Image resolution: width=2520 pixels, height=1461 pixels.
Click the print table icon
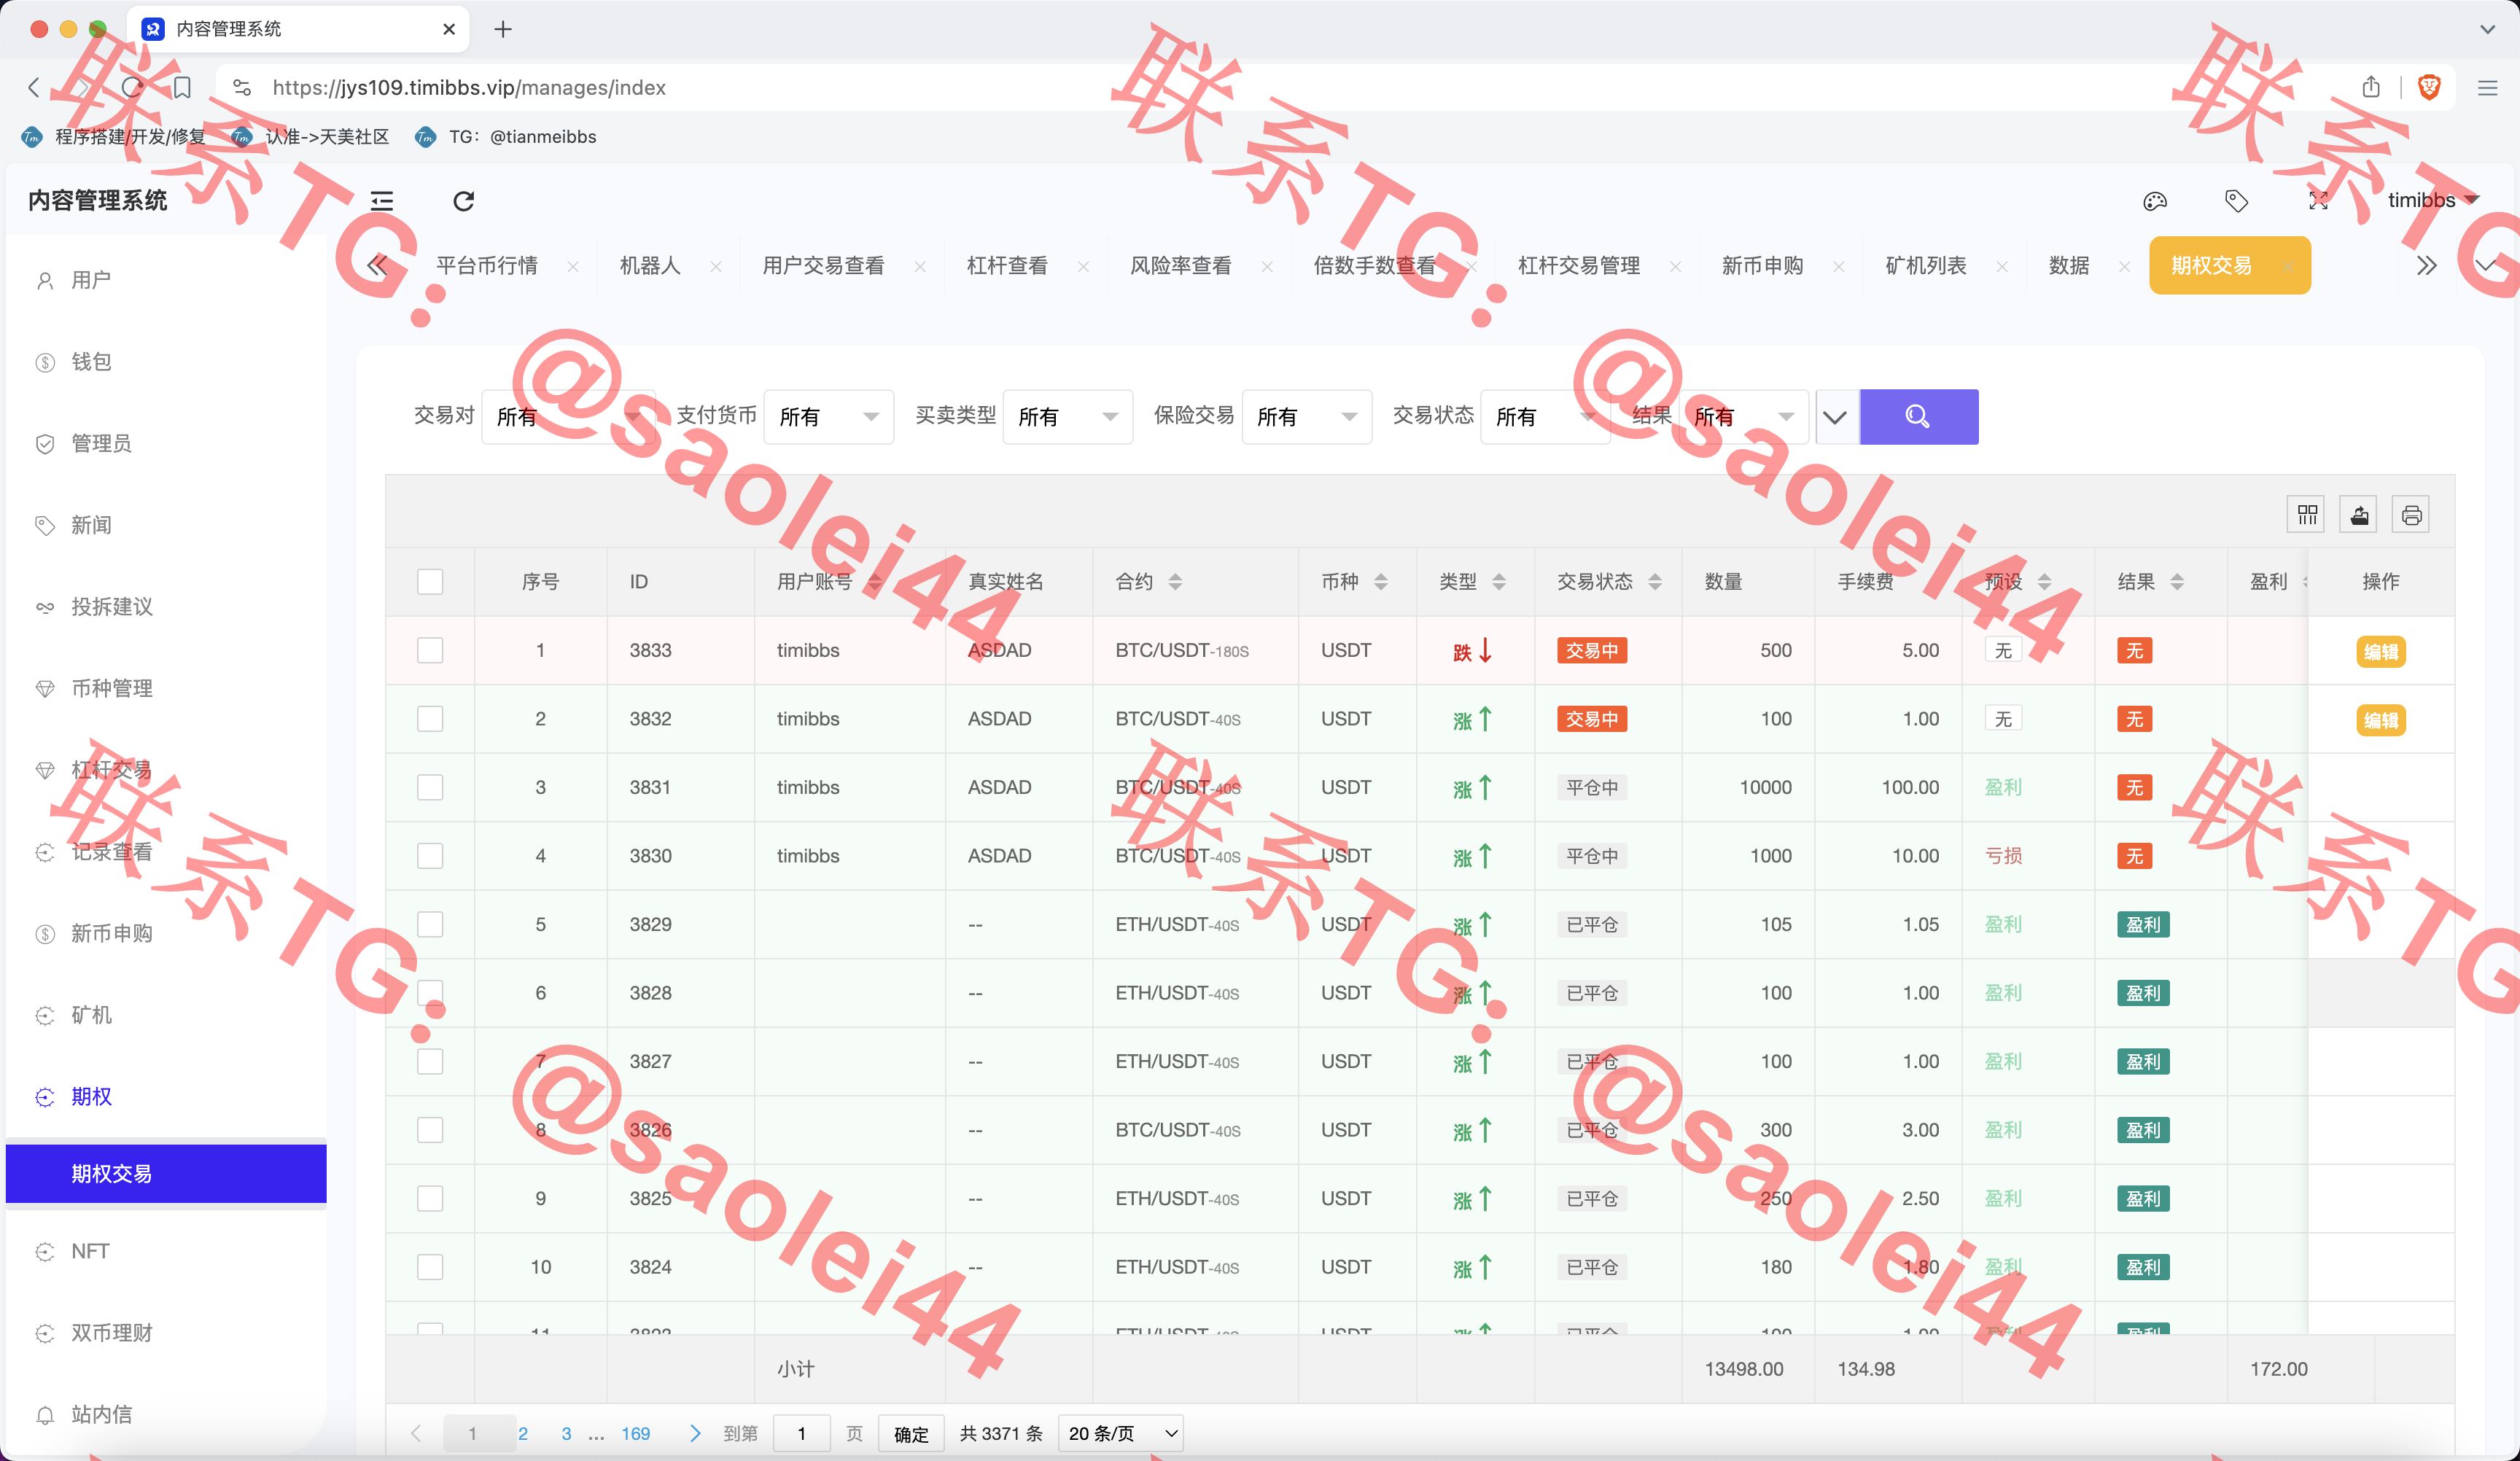(x=2411, y=515)
